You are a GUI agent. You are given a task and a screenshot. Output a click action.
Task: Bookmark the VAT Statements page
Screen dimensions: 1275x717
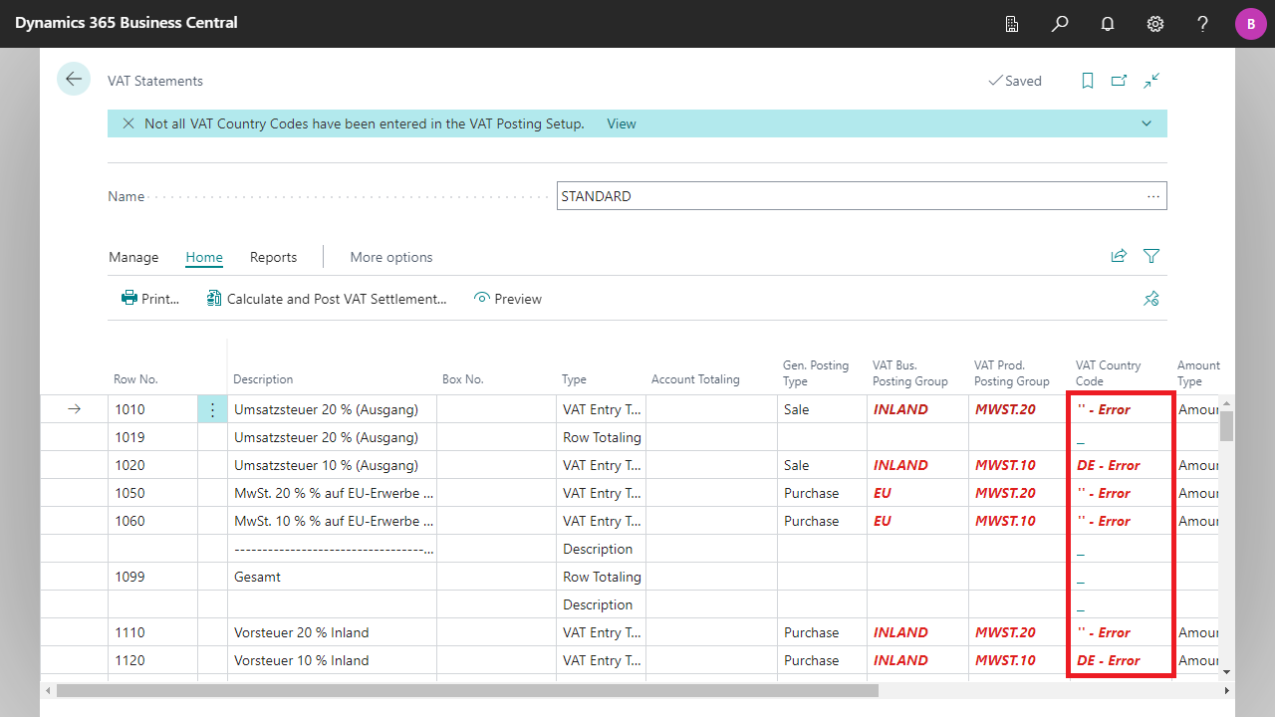(x=1087, y=81)
